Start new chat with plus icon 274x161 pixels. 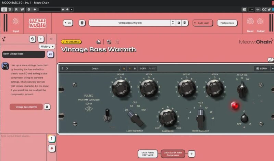41,39
